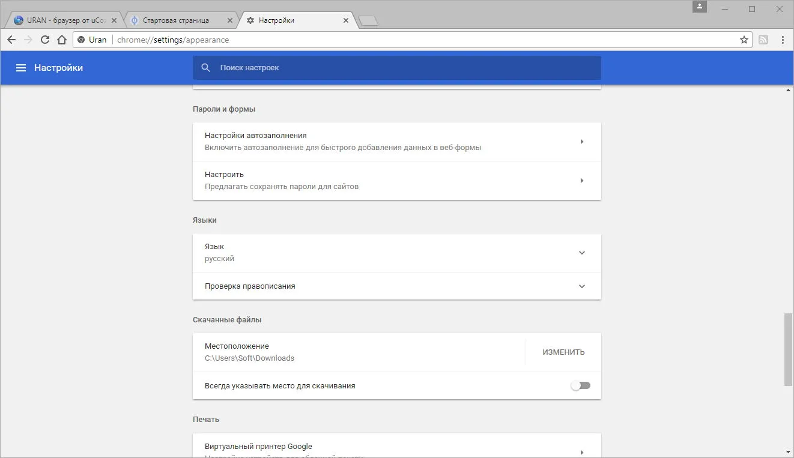Click the vertical scrollbar thumb

coord(788,349)
